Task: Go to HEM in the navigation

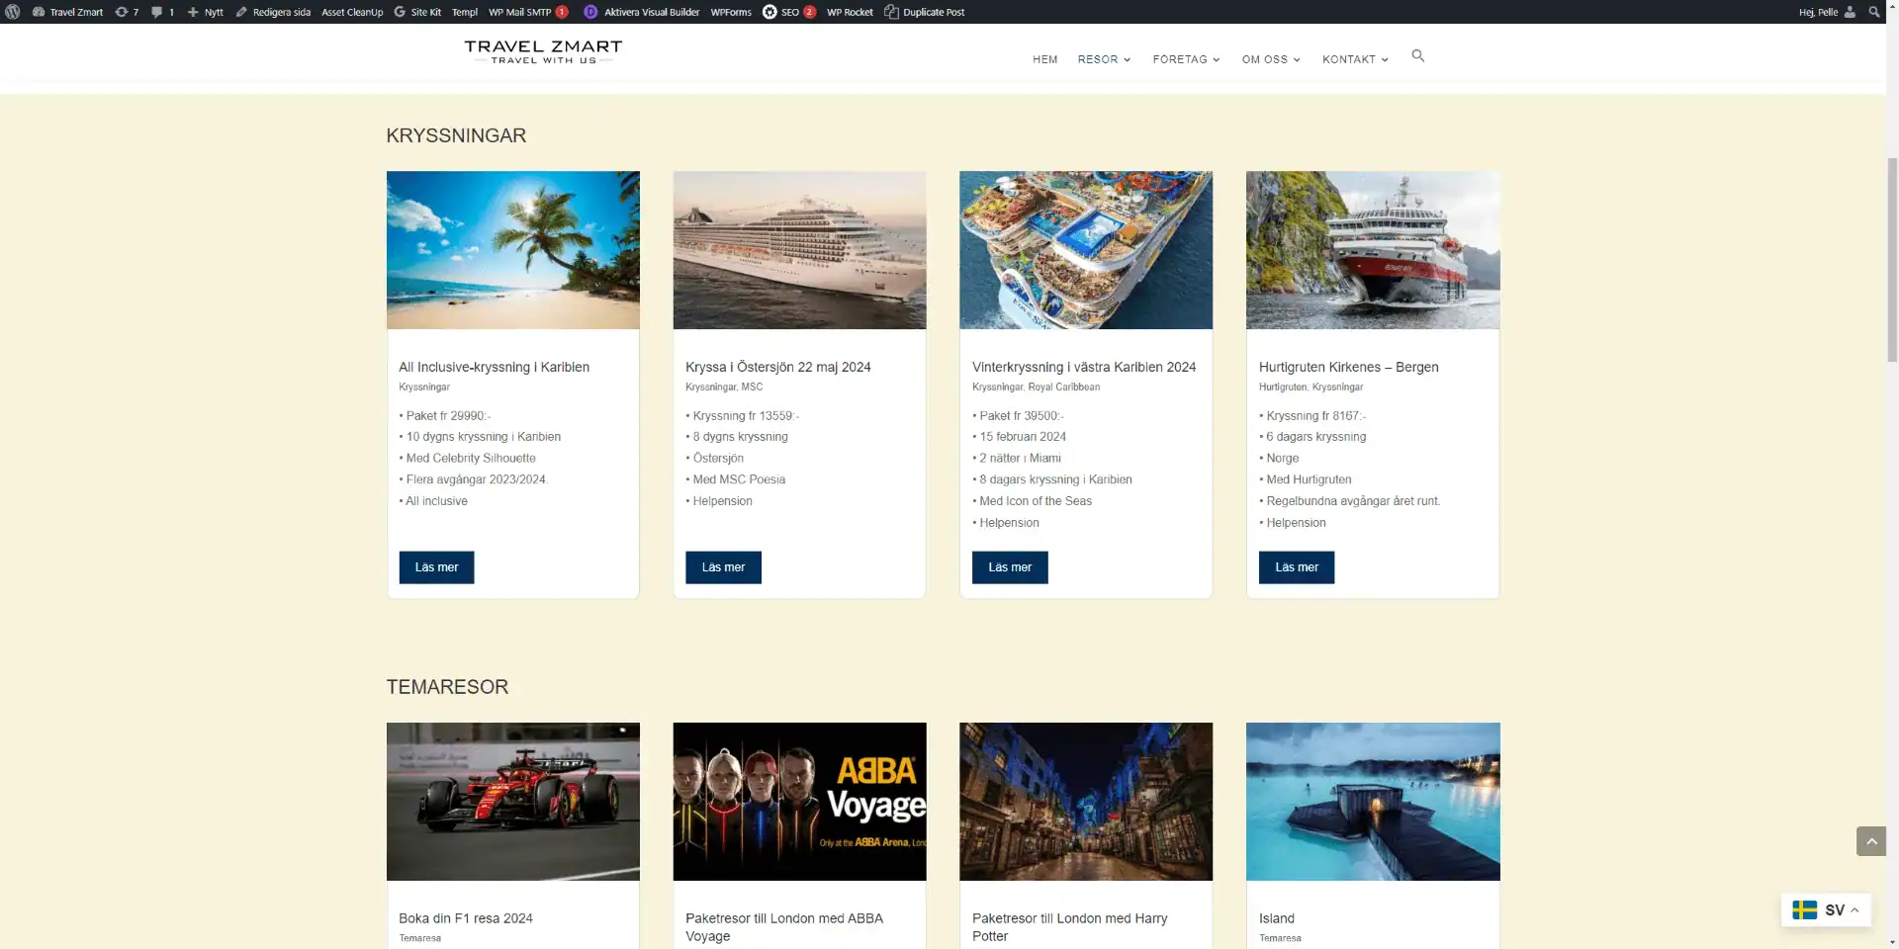Action: tap(1044, 59)
